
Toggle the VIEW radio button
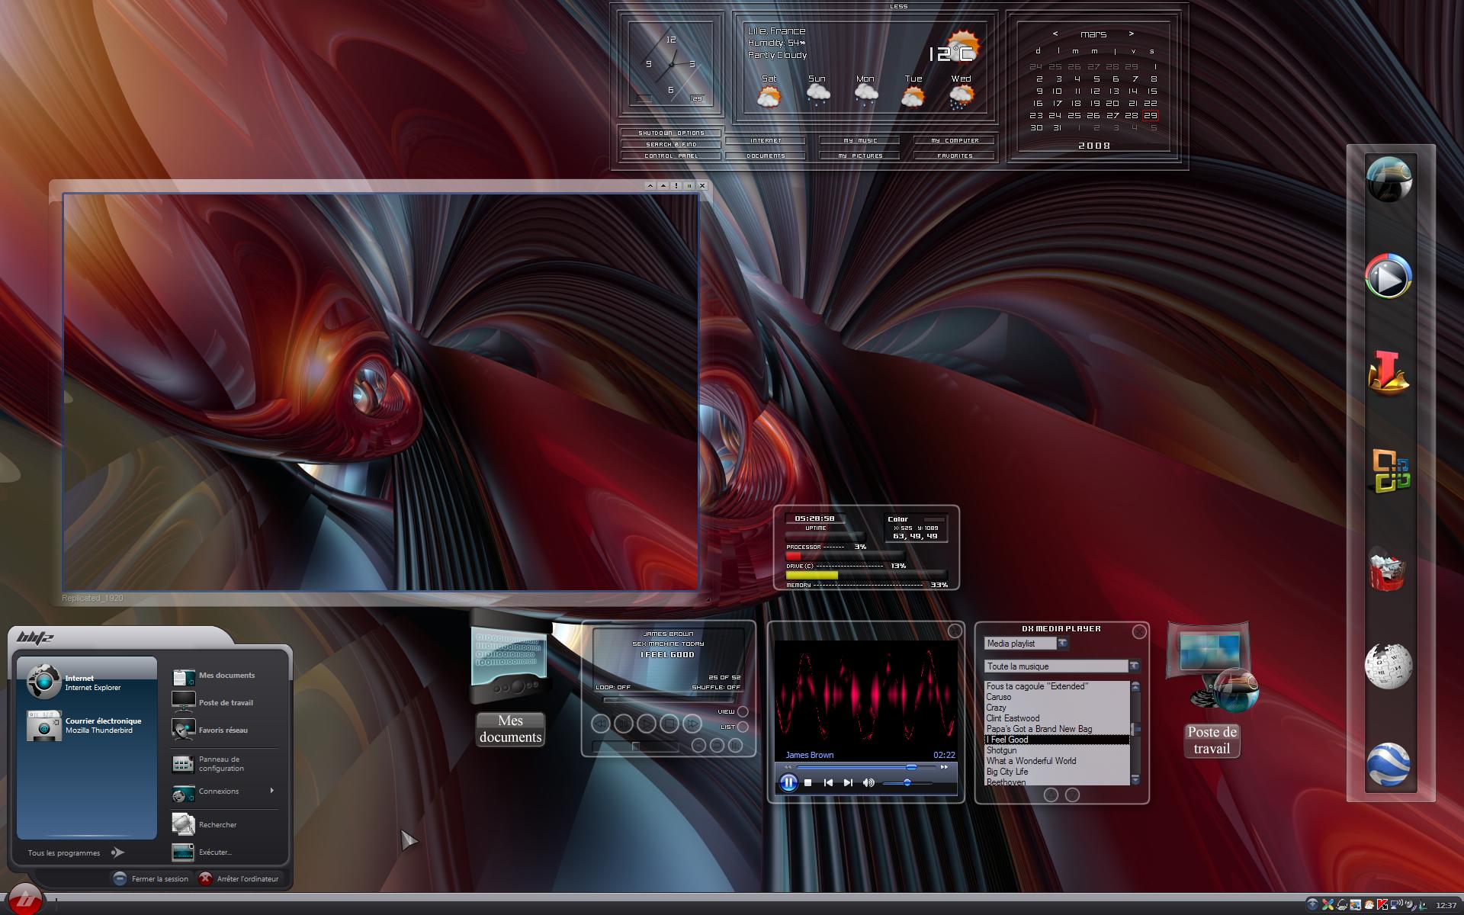pos(743,711)
